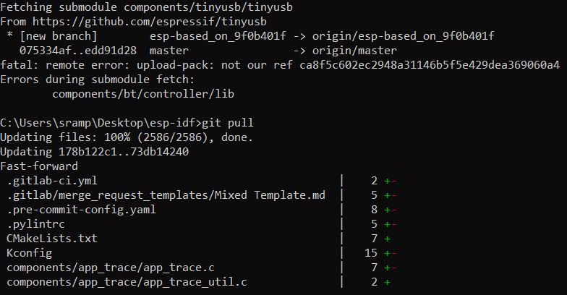This screenshot has height=295, width=567.
Task: Click the .pre-commit-config.yaml file name
Action: 82,210
